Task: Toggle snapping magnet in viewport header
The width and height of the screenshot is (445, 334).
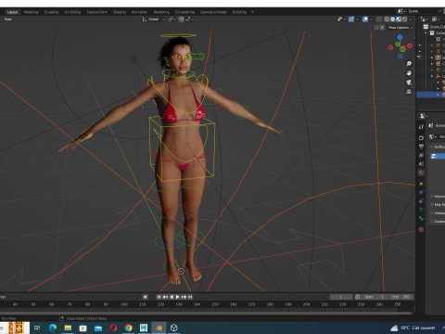Action: tap(181, 19)
